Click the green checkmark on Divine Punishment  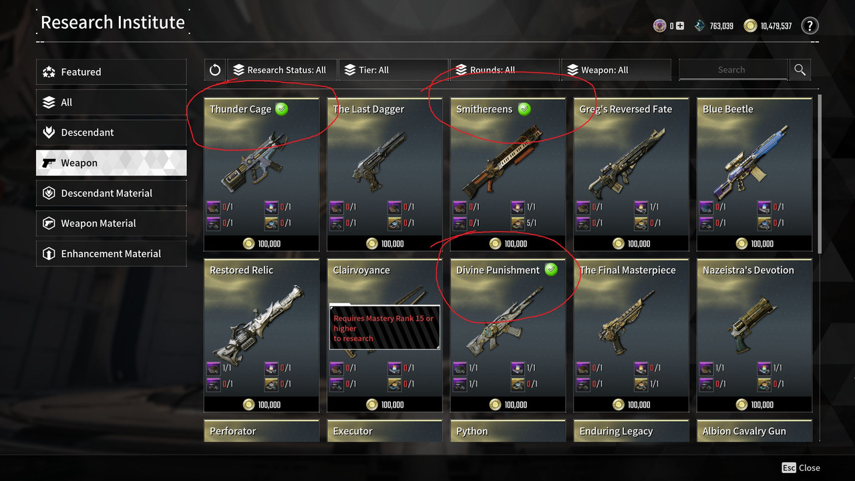click(551, 270)
